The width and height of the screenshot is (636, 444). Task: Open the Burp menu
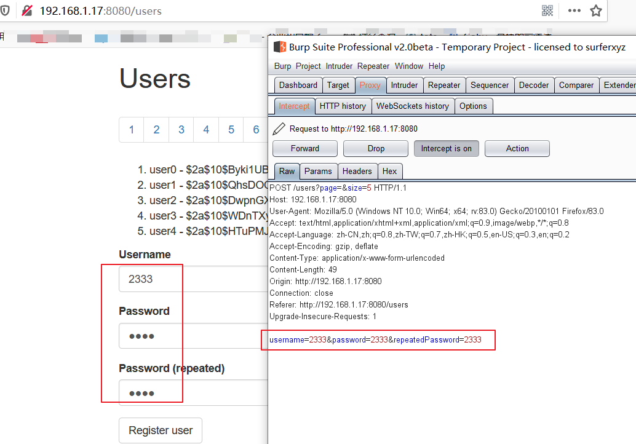(283, 66)
